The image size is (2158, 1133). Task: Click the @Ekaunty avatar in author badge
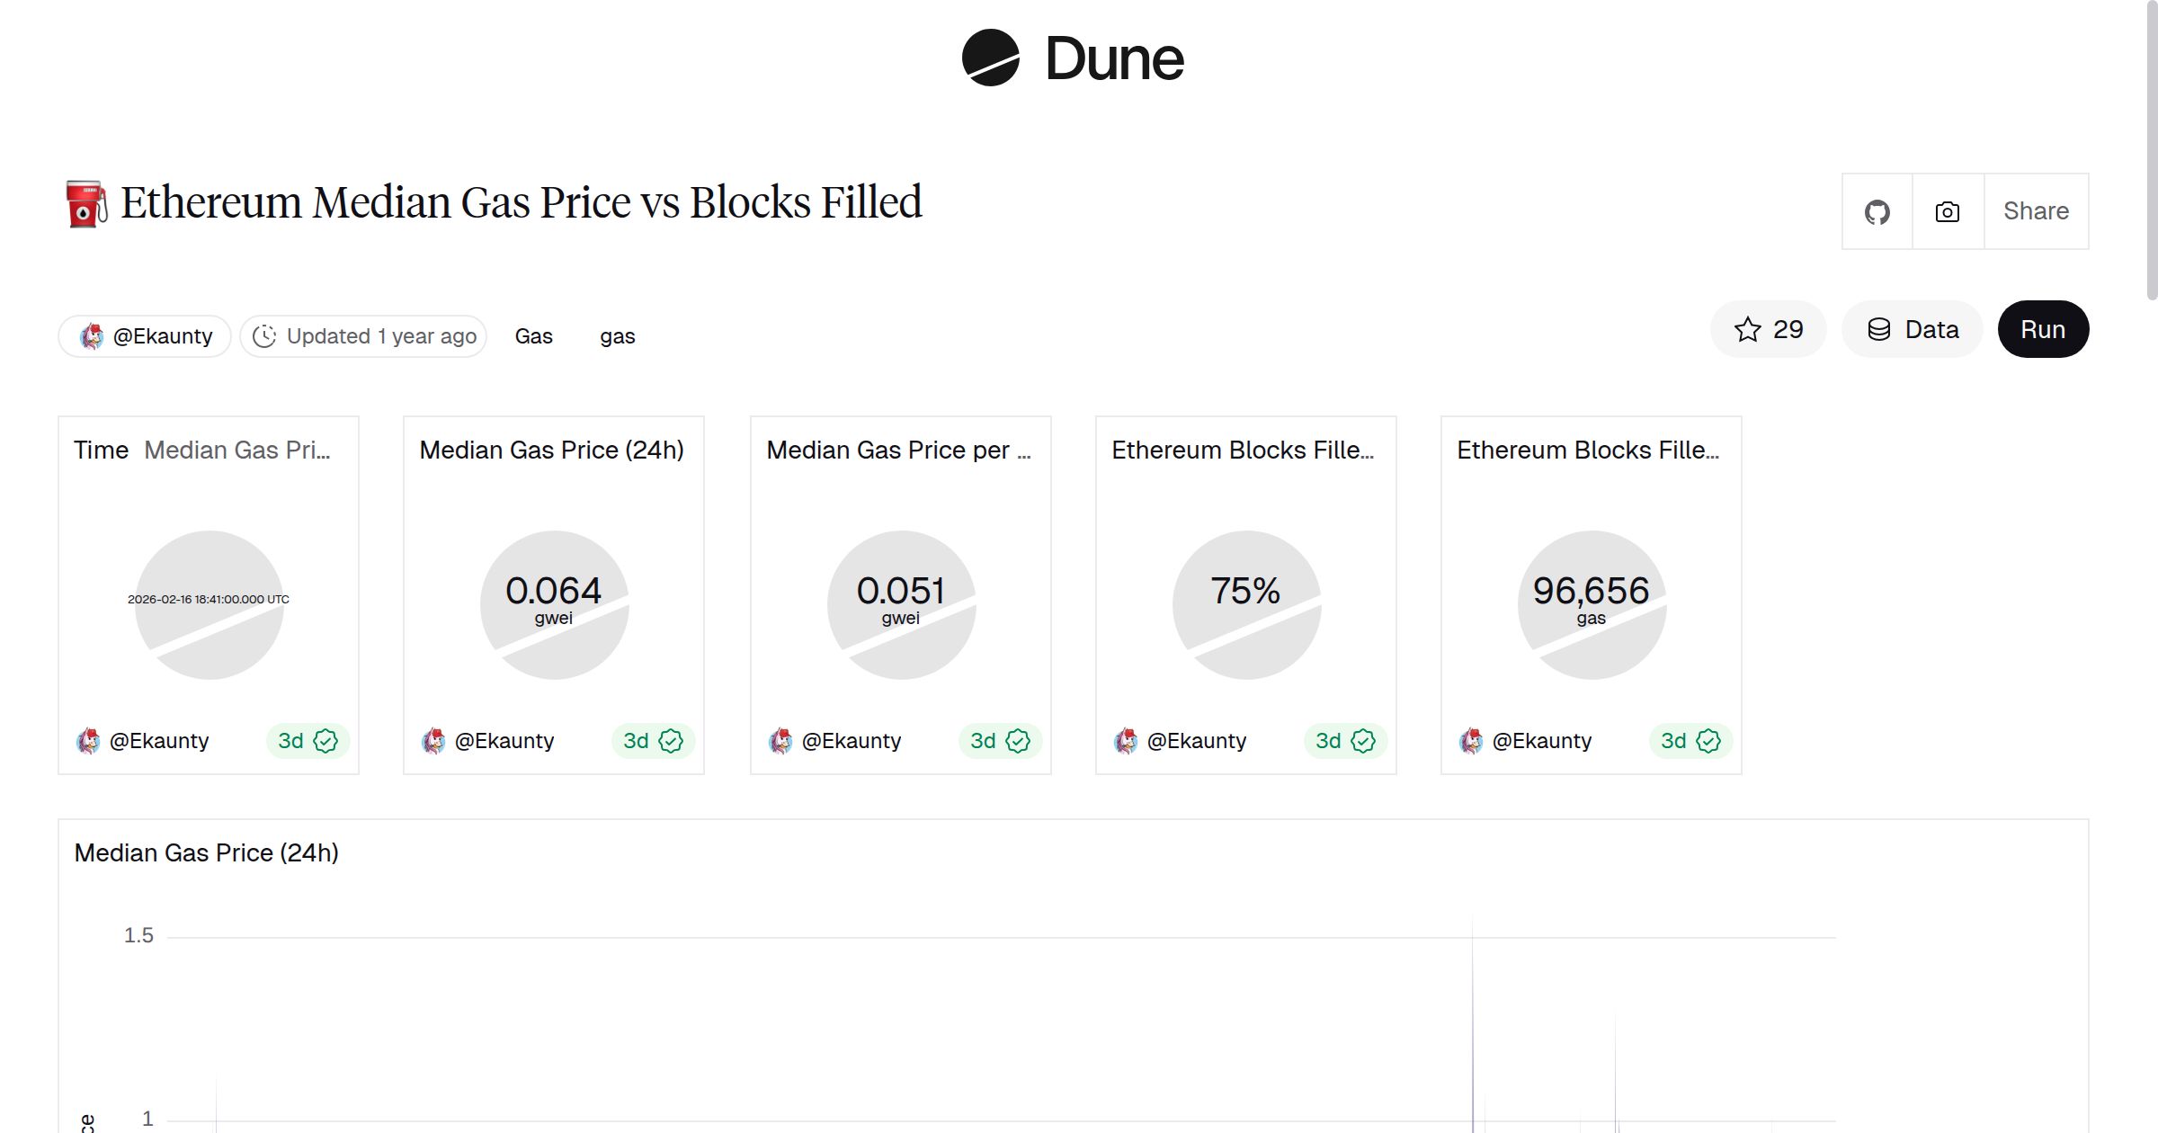92,335
